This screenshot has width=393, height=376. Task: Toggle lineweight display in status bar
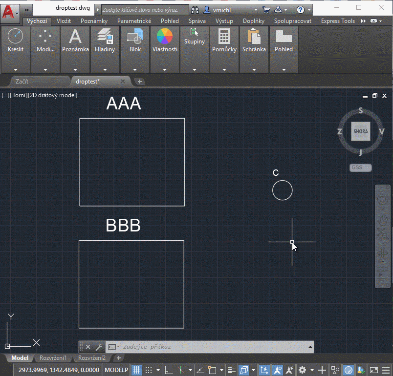pos(232,370)
